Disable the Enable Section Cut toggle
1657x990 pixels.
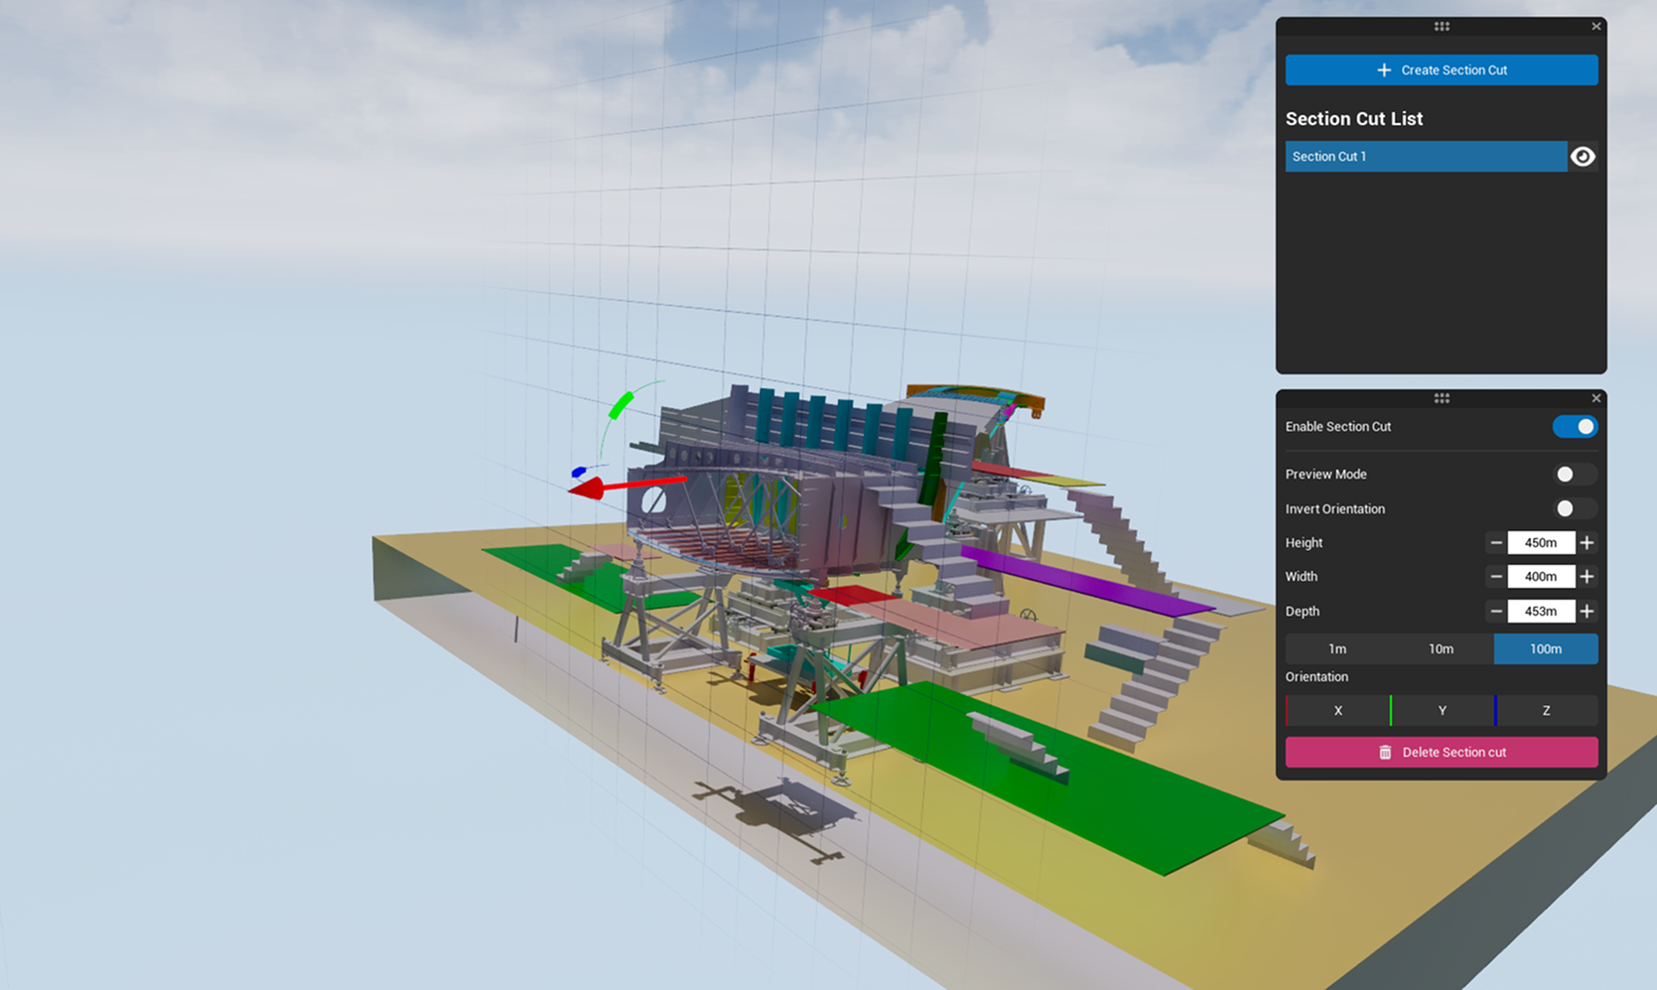1575,427
